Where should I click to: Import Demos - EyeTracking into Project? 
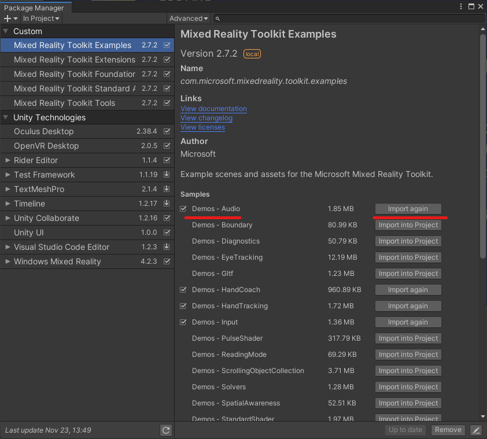click(408, 257)
